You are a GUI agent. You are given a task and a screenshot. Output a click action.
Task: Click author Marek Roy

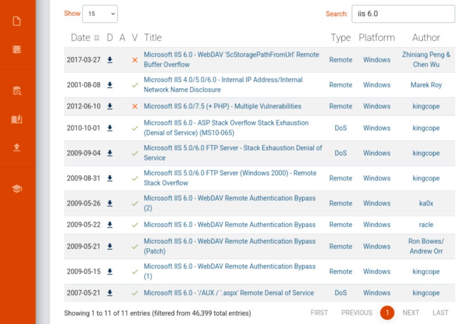pyautogui.click(x=426, y=85)
